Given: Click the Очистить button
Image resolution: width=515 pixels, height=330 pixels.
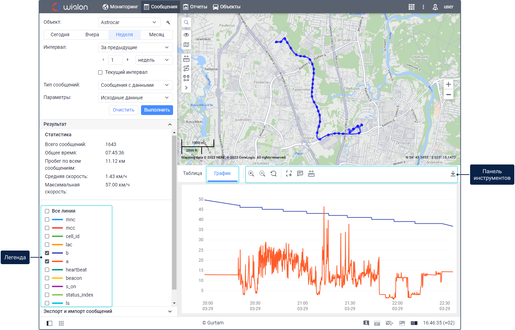Looking at the screenshot, I should (x=124, y=110).
